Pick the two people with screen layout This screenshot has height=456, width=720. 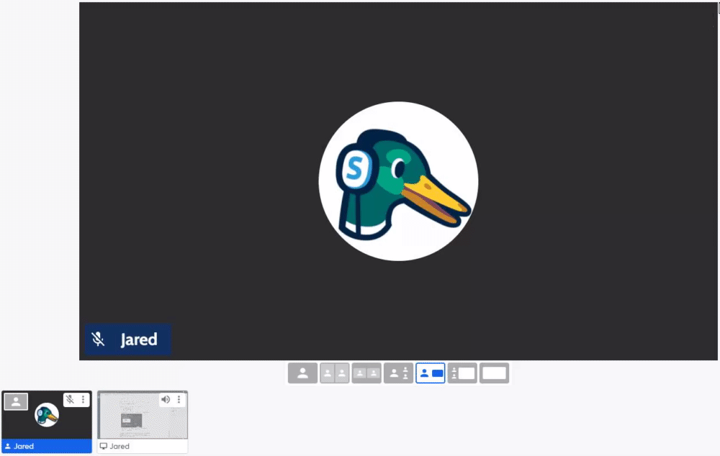(x=462, y=373)
